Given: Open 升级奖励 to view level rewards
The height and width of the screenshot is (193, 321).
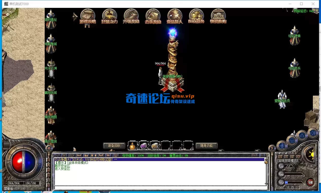Looking at the screenshot, I should point(131,15).
